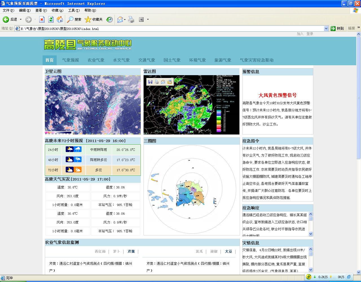Select the 农业气象 navigation tab
Viewport: 361px width, 282px height.
pos(96,60)
